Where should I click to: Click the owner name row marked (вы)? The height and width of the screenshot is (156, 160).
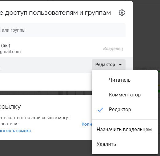click(5, 46)
